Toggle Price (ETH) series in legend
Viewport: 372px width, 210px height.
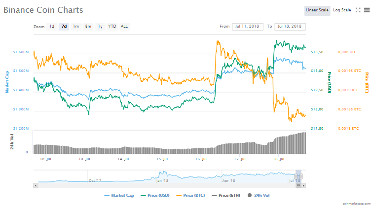point(226,195)
